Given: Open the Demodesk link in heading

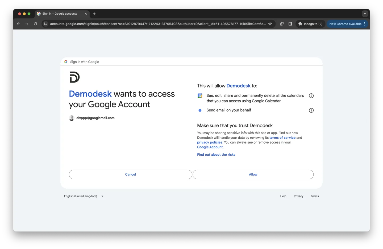Looking at the screenshot, I should [90, 94].
